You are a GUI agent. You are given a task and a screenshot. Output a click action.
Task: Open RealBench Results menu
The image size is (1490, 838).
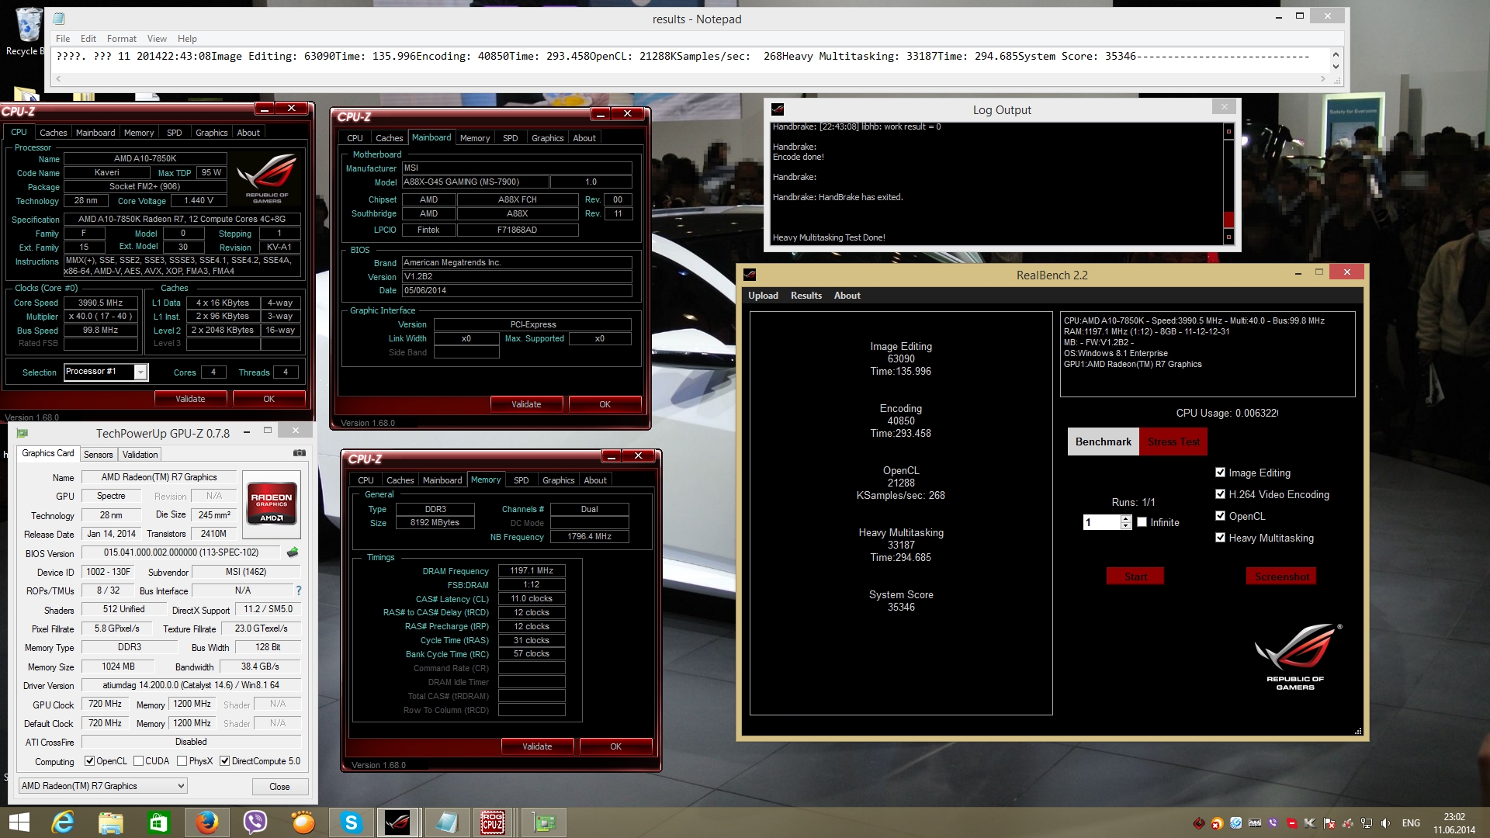coord(806,296)
